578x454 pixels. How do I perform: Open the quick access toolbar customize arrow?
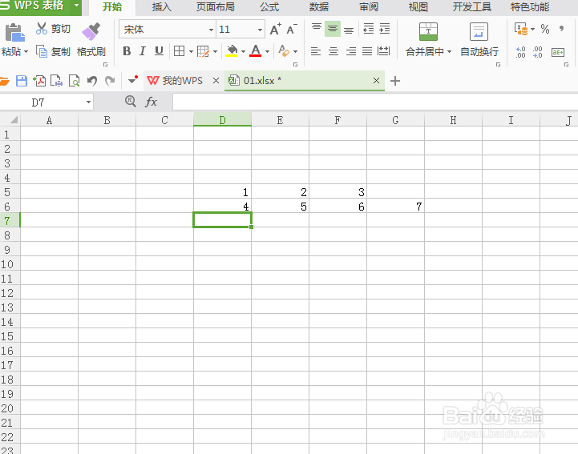[133, 80]
